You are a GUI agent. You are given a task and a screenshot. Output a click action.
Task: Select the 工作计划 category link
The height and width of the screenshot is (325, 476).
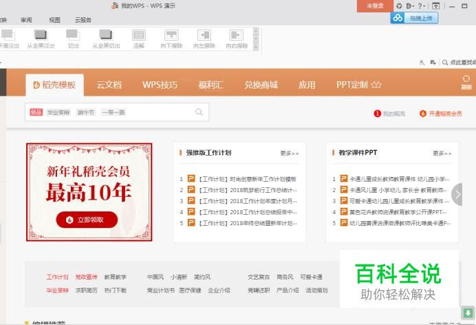[57, 277]
